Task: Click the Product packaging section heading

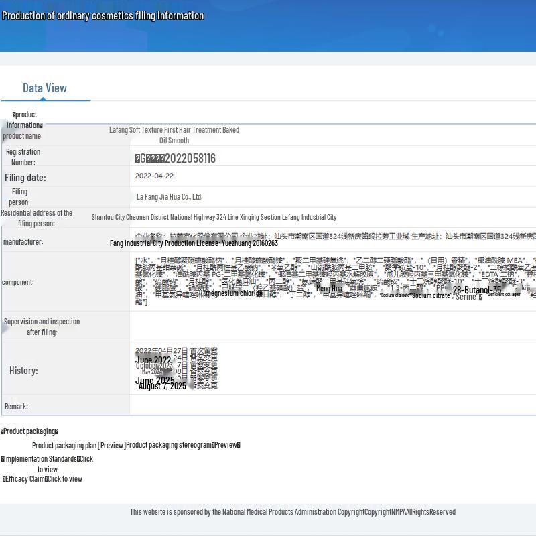Action: 29,431
